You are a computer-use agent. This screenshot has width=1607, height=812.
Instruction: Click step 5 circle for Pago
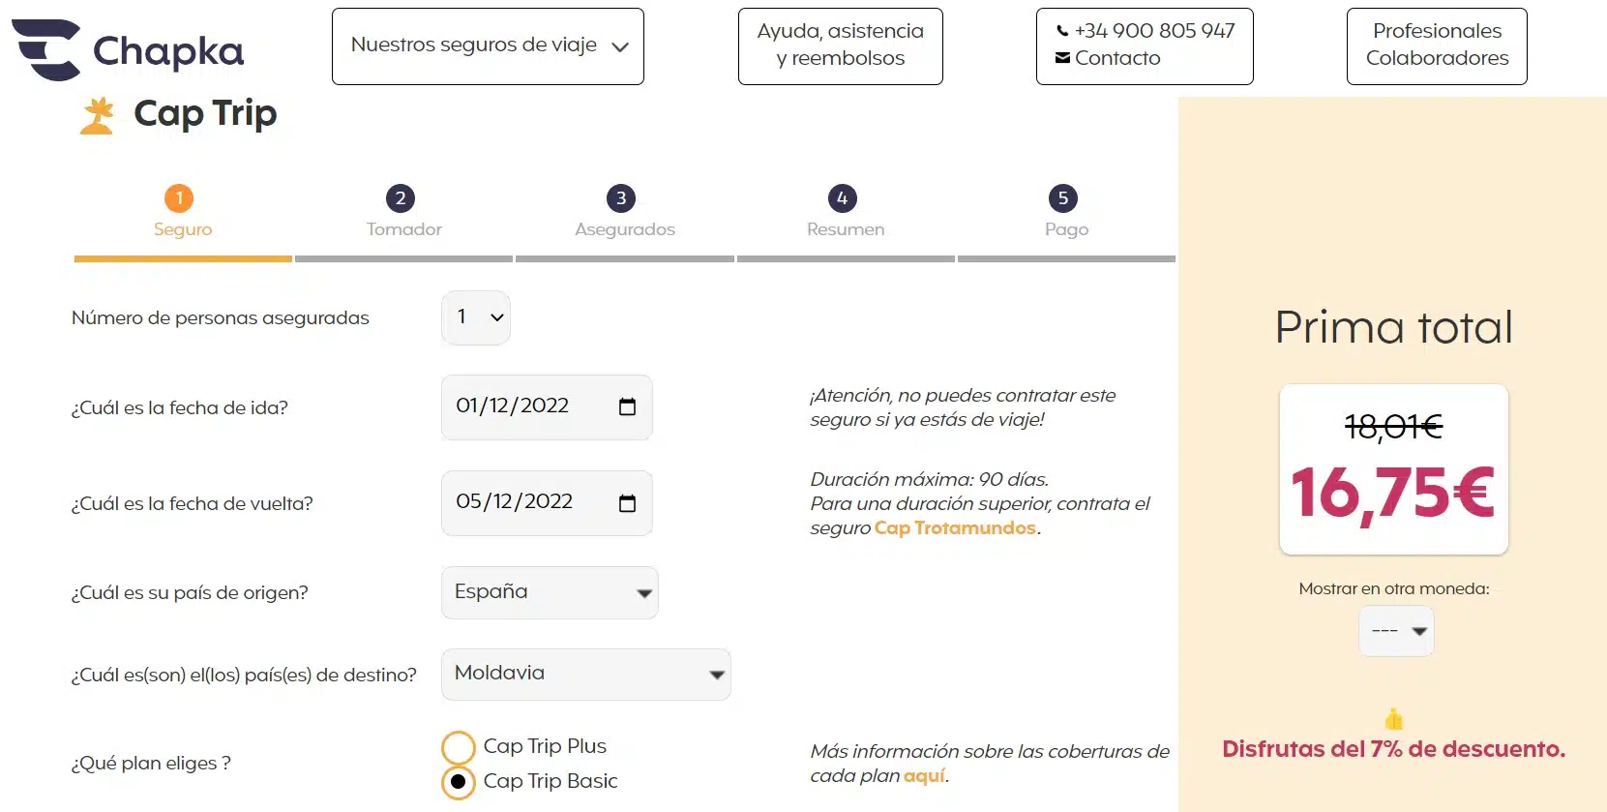pos(1063,198)
